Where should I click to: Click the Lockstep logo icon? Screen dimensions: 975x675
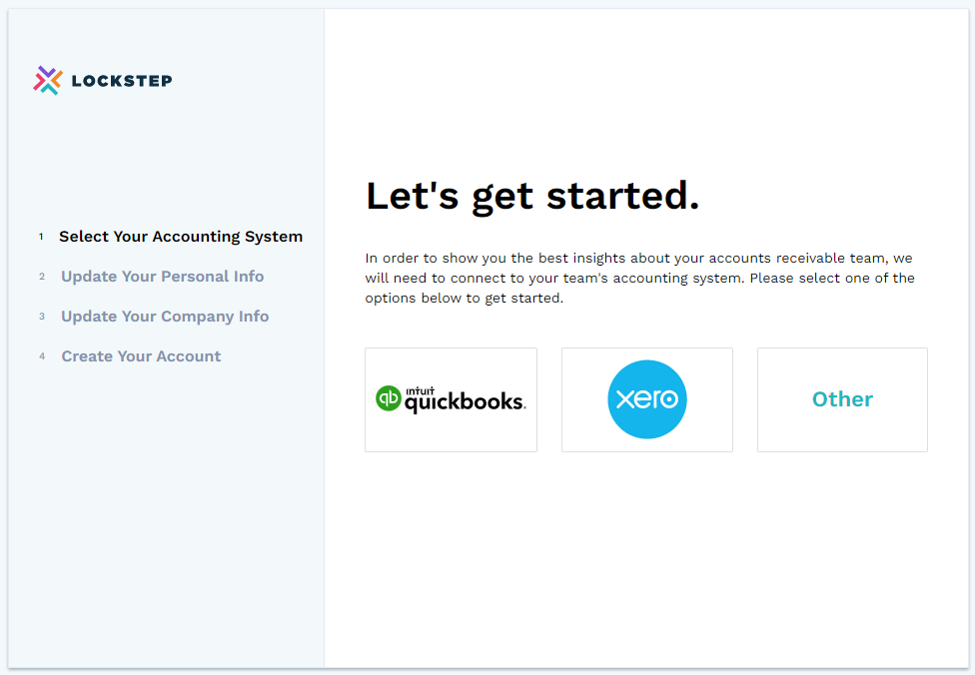[x=48, y=80]
